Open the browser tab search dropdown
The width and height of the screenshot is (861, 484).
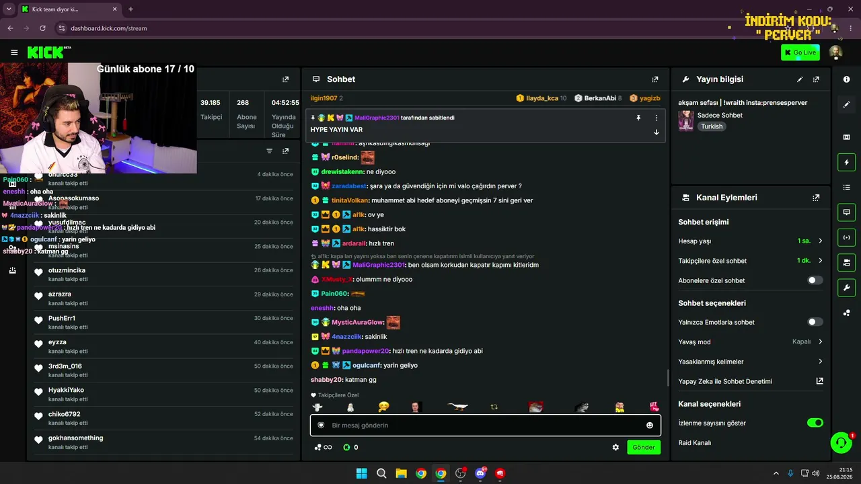[9, 9]
